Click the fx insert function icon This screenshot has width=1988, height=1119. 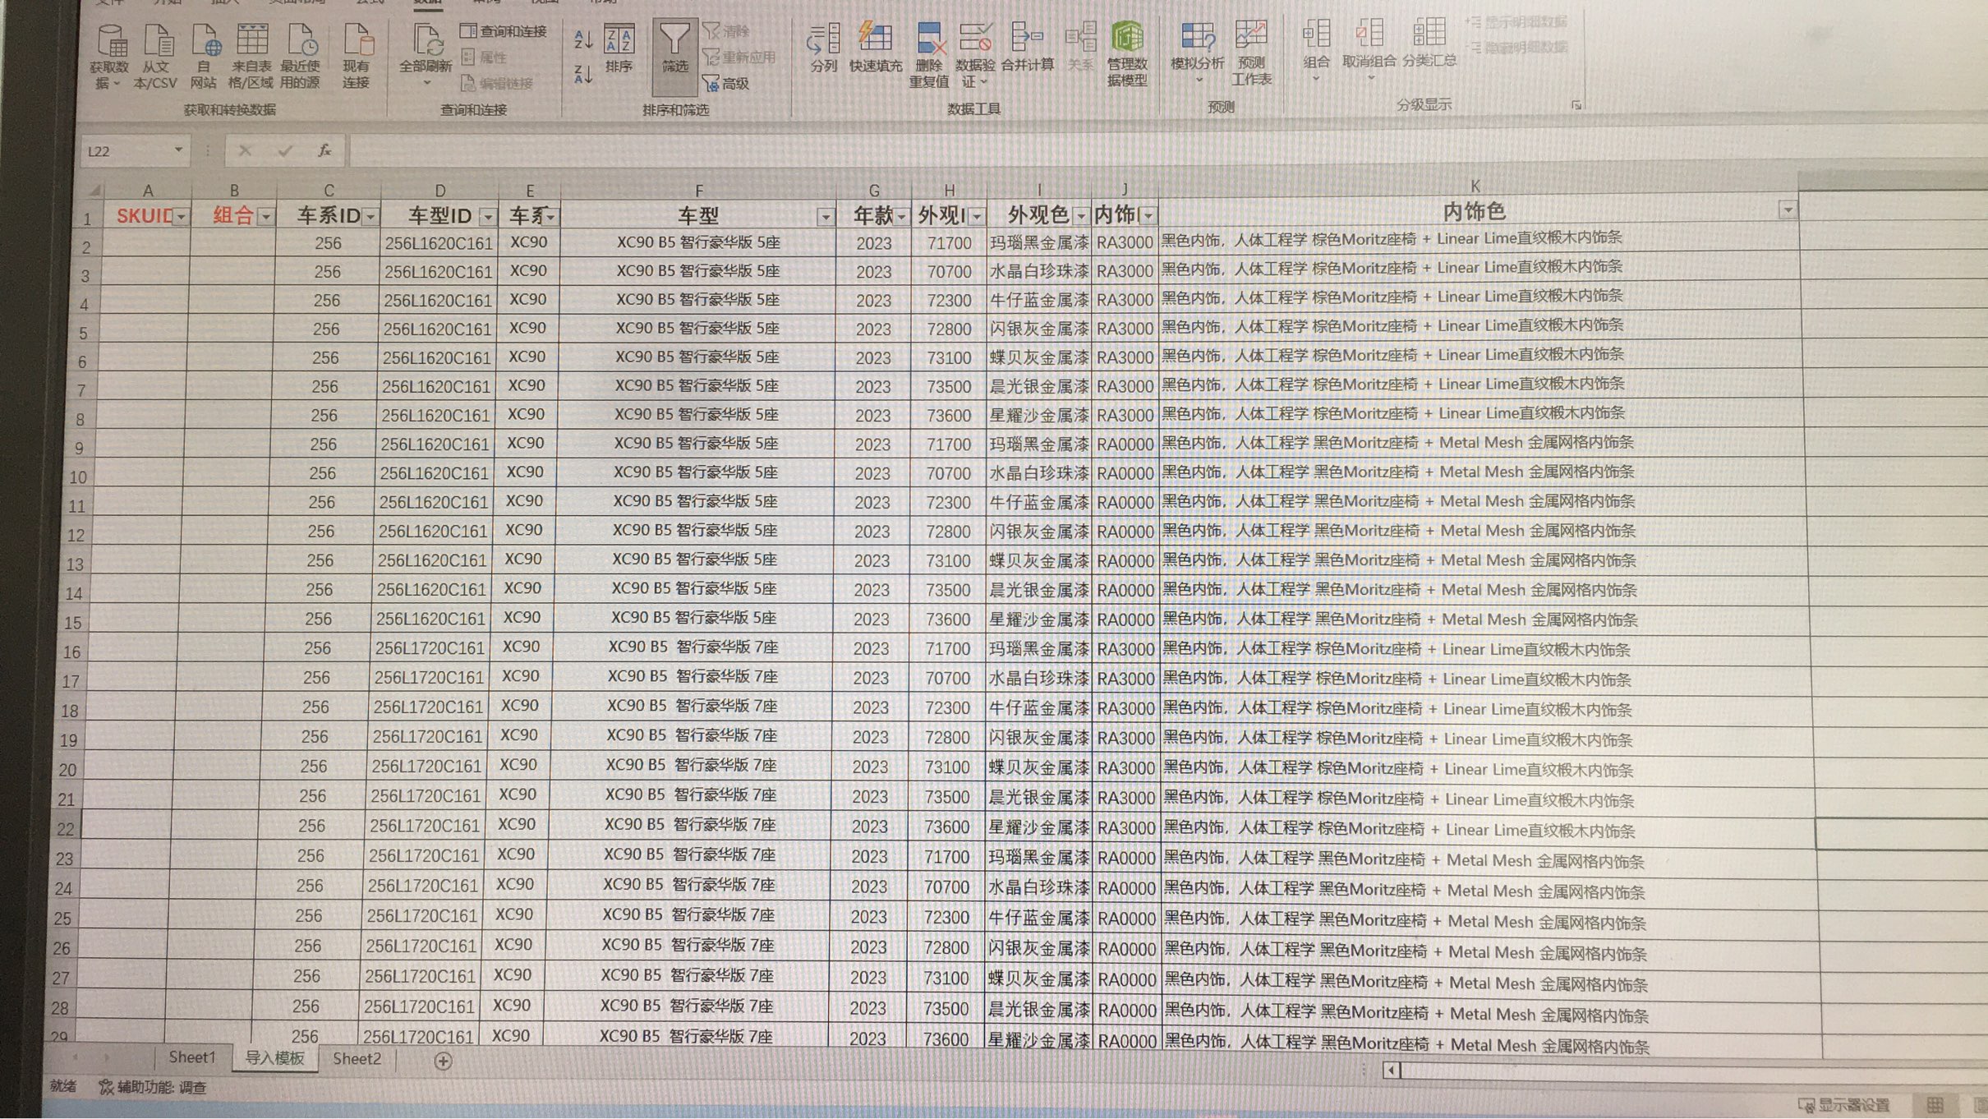coord(324,150)
